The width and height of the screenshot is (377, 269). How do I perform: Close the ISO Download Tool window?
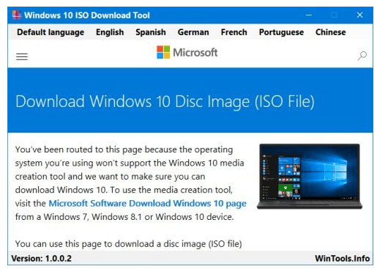coord(359,15)
